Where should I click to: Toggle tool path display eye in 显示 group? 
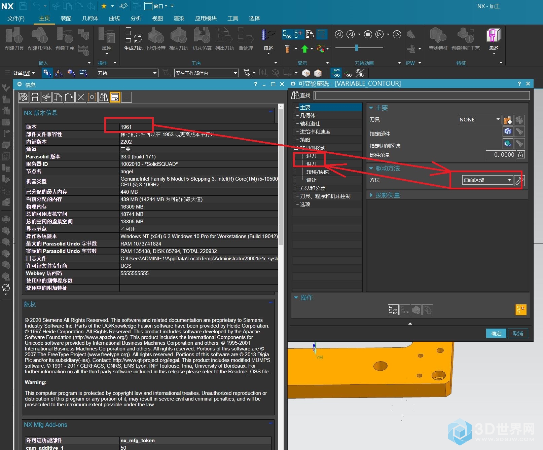coord(287,34)
